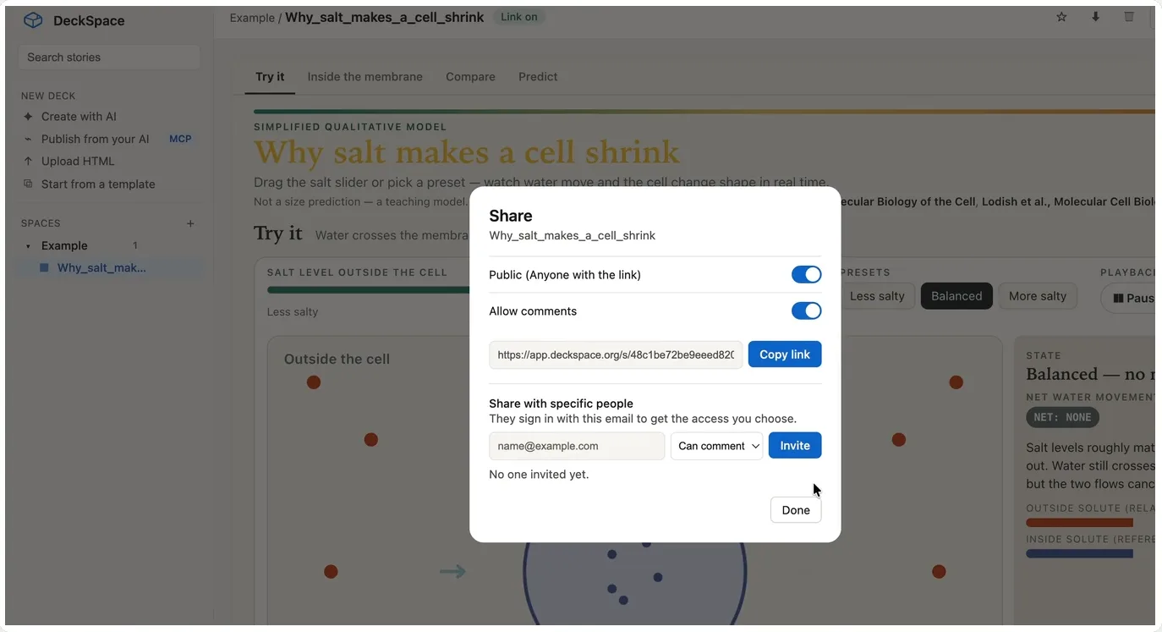
Task: Focus the name@example.com email field
Action: (577, 446)
